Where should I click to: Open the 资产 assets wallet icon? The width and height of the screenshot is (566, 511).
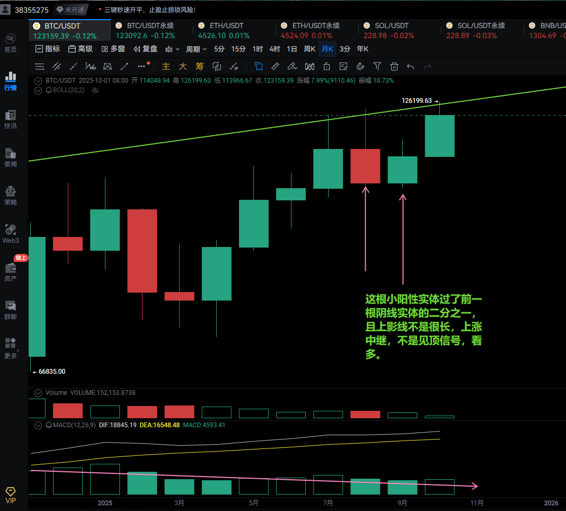[11, 271]
